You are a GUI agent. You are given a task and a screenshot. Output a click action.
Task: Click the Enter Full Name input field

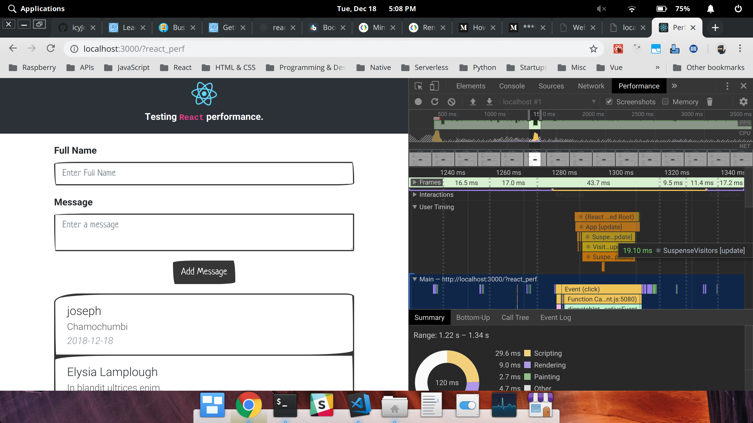204,173
